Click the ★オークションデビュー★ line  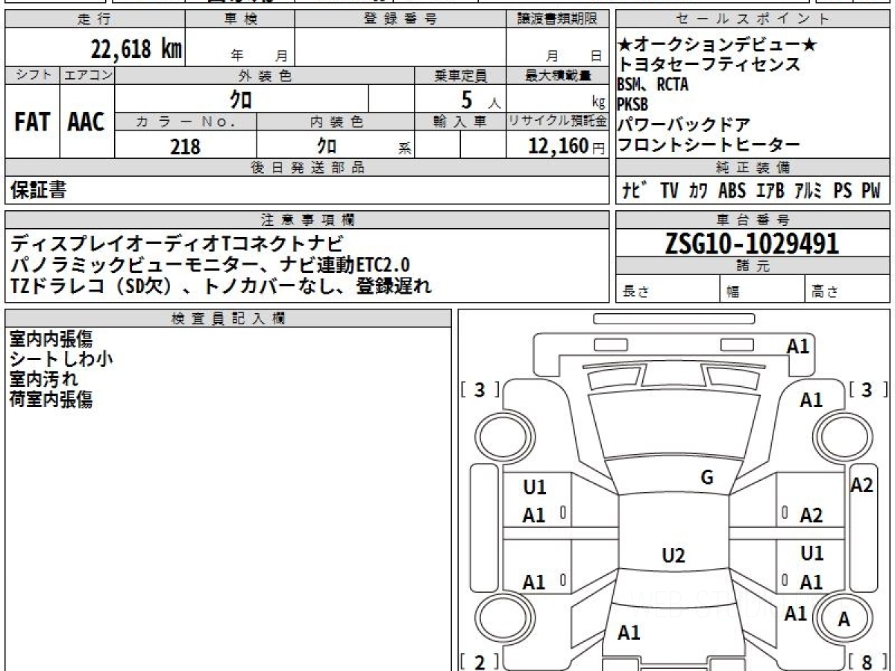(717, 45)
